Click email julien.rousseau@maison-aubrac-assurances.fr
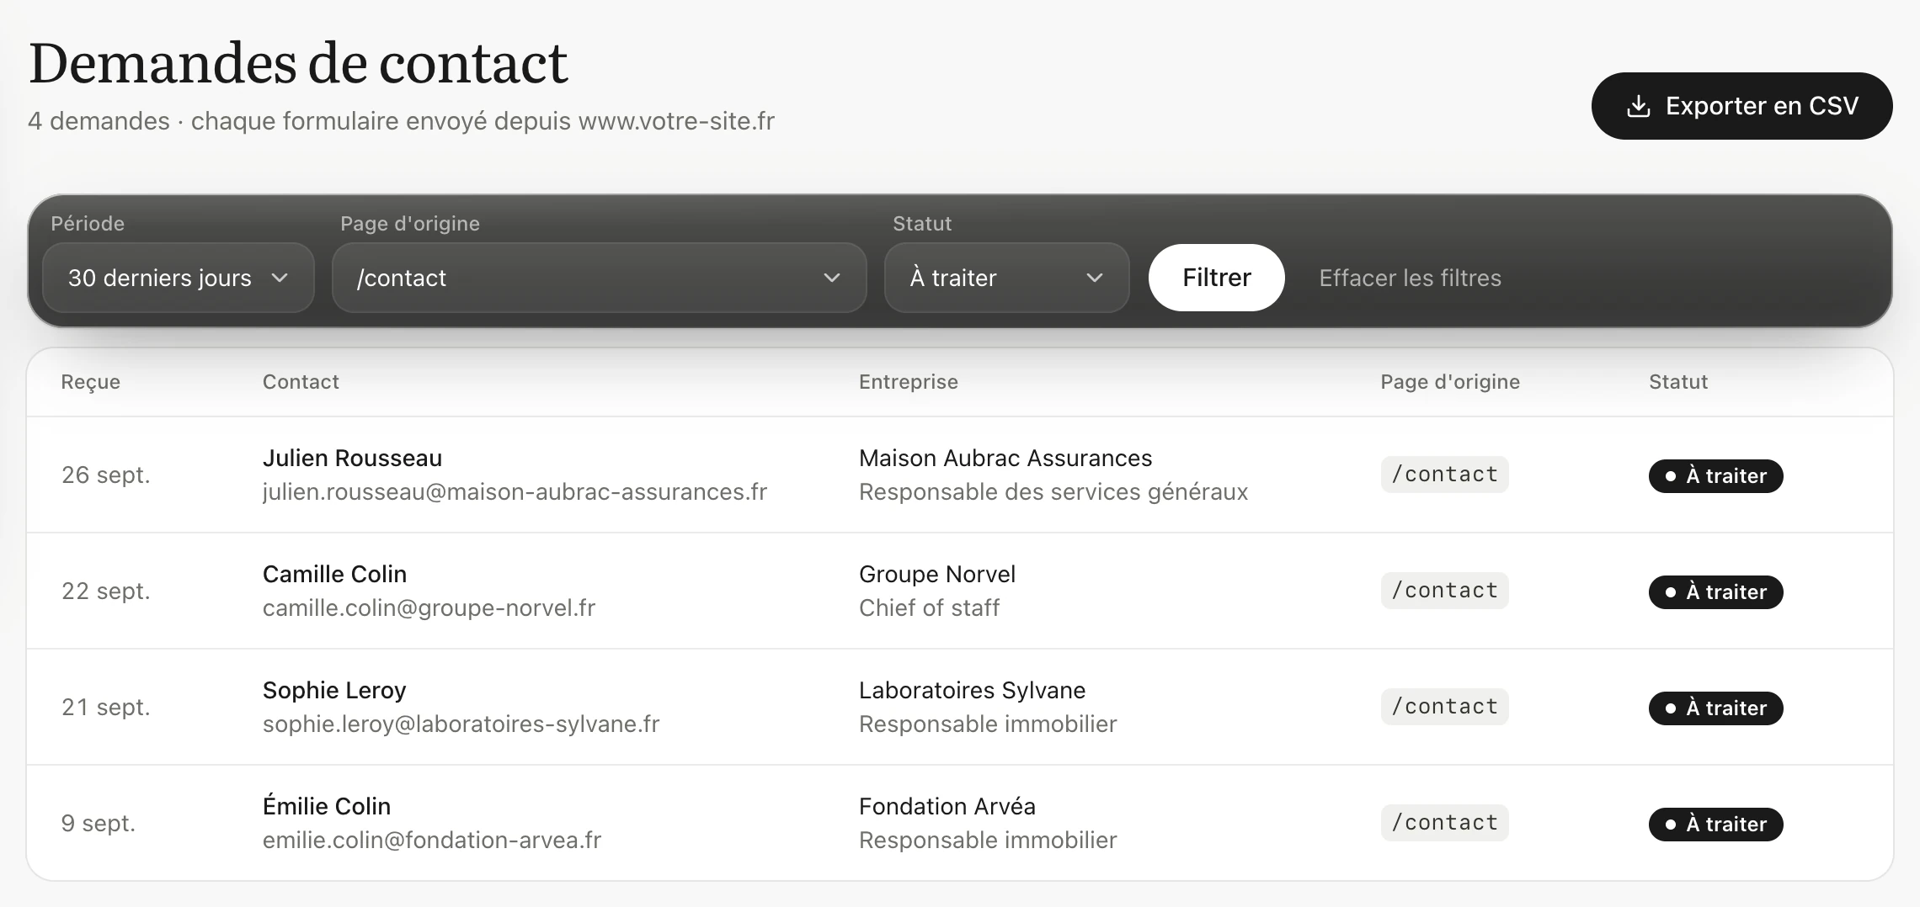The height and width of the screenshot is (907, 1920). pyautogui.click(x=515, y=491)
